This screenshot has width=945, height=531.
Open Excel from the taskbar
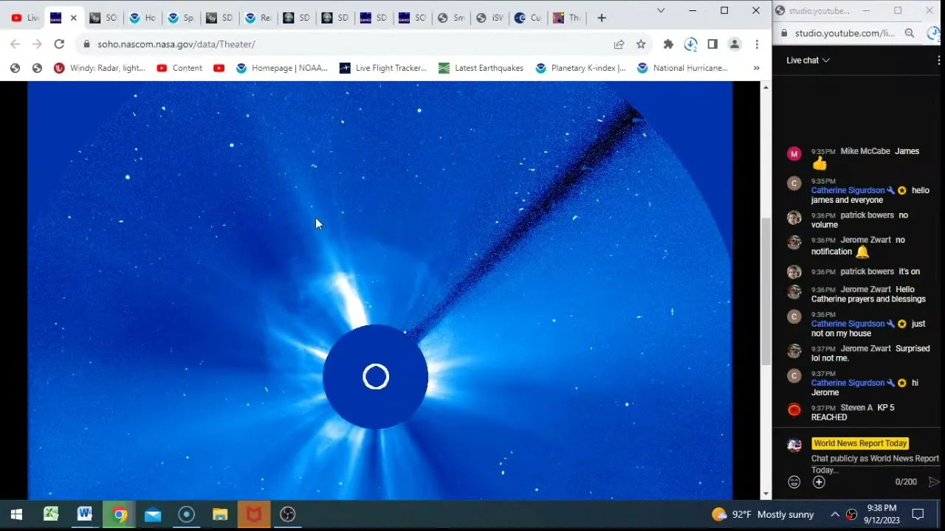tap(51, 515)
